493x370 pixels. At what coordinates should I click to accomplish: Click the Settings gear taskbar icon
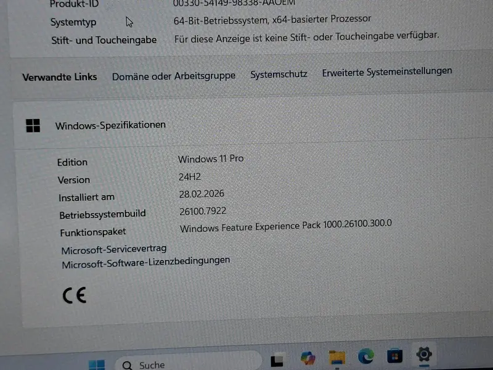pyautogui.click(x=424, y=355)
